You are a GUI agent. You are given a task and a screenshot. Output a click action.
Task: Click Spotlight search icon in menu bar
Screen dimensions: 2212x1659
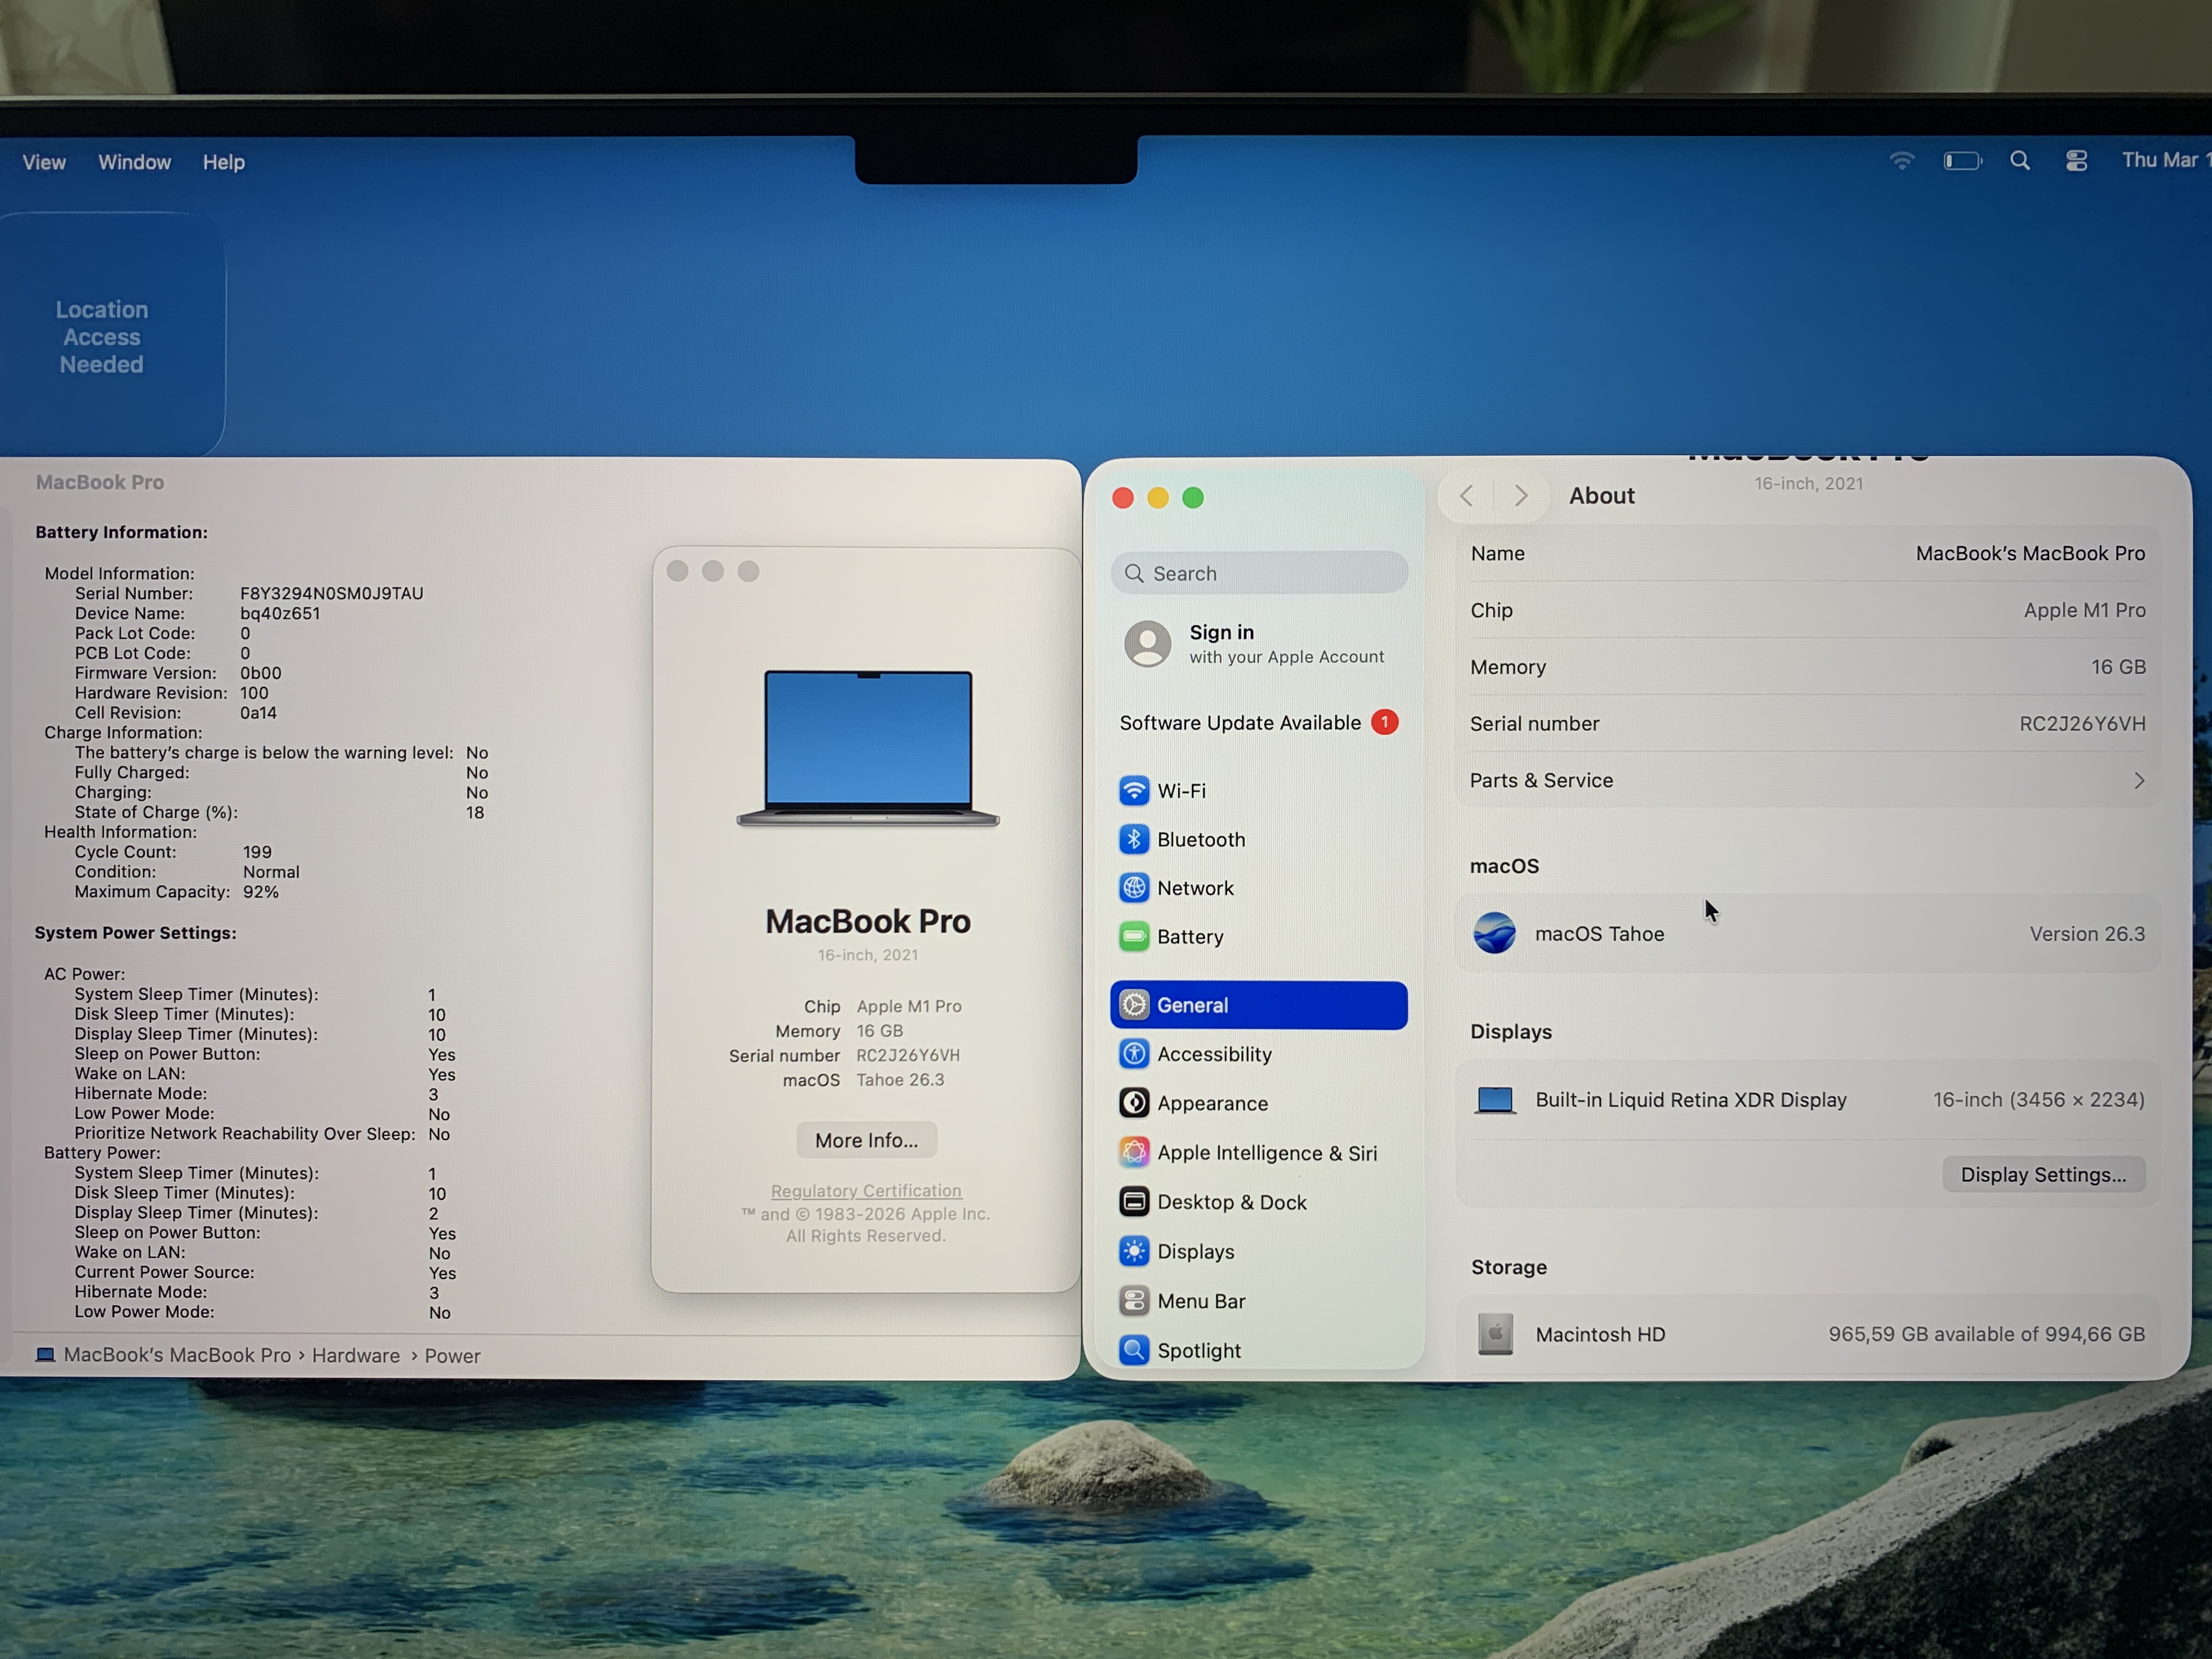pos(2019,161)
